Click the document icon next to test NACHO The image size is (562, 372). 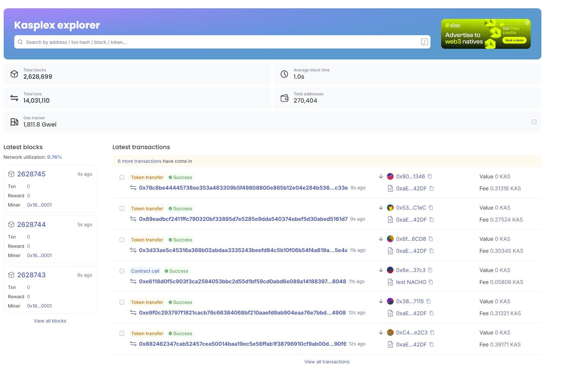click(x=390, y=282)
